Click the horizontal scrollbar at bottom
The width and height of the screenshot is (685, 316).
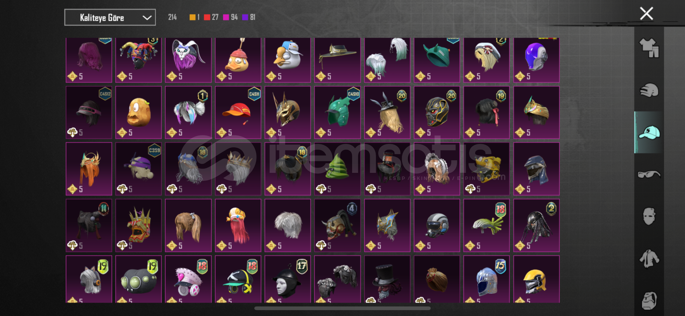[x=342, y=308]
